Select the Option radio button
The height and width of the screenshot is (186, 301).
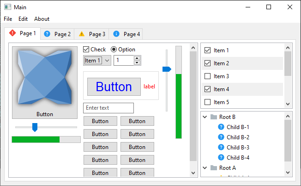point(114,50)
